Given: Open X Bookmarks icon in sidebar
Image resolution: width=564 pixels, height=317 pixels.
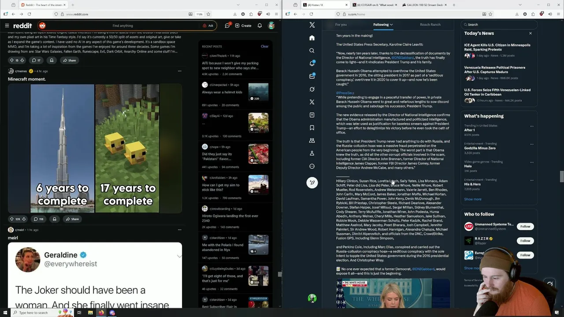Looking at the screenshot, I should (x=312, y=128).
